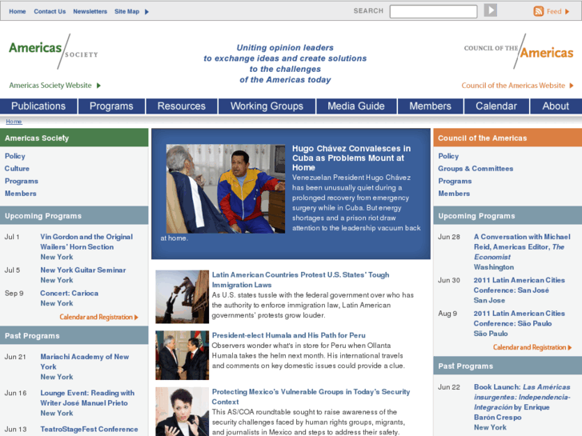The height and width of the screenshot is (436, 582).
Task: Open A Conversation with Michael Reid event
Action: click(522, 246)
